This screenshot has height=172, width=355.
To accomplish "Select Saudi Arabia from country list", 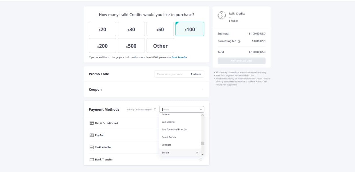I will tap(169, 137).
